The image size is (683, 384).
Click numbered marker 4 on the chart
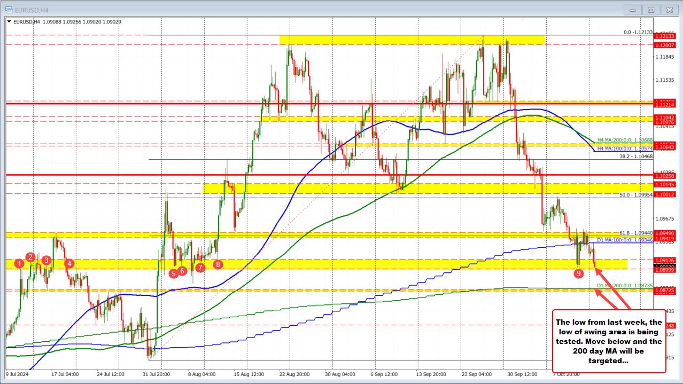68,263
